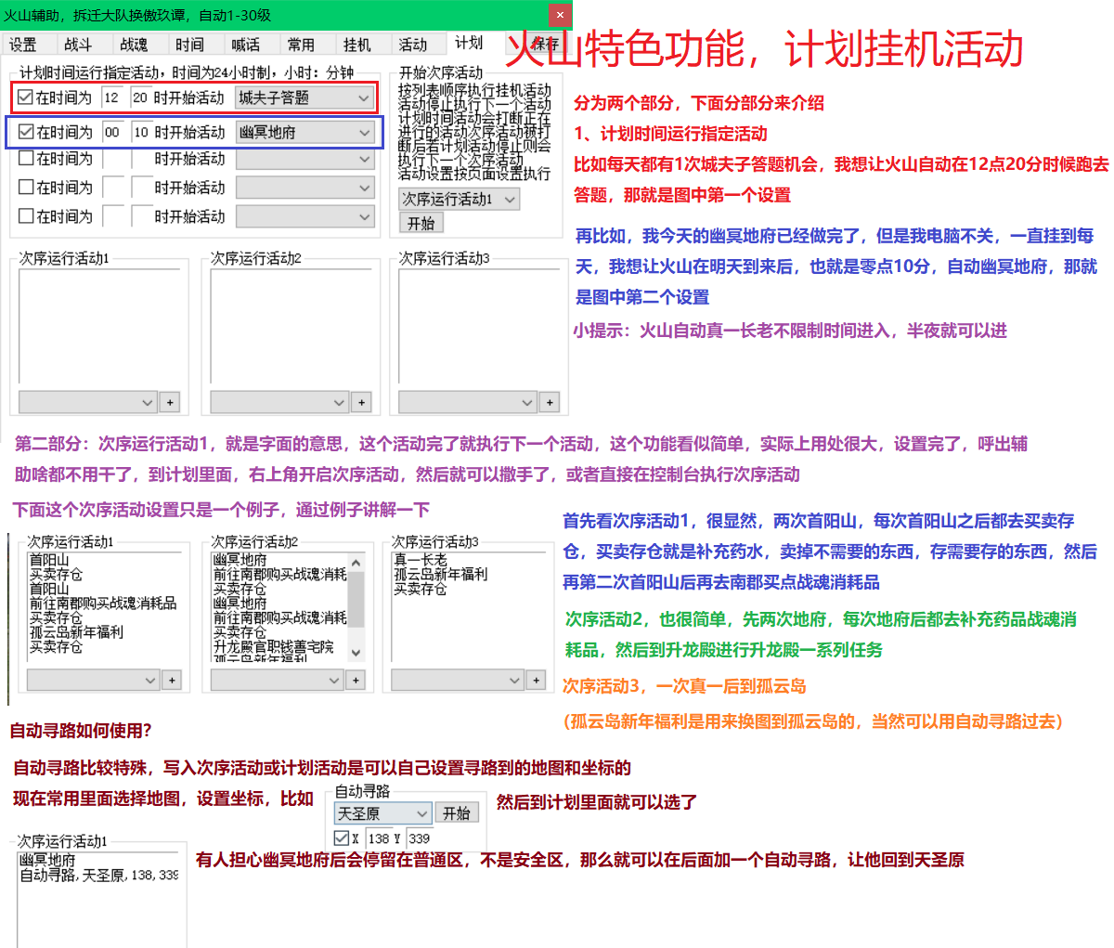
Task: Open the third row's empty activity dropdown
Action: [304, 159]
